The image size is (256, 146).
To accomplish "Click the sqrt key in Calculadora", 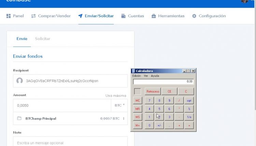I will 189,101.
